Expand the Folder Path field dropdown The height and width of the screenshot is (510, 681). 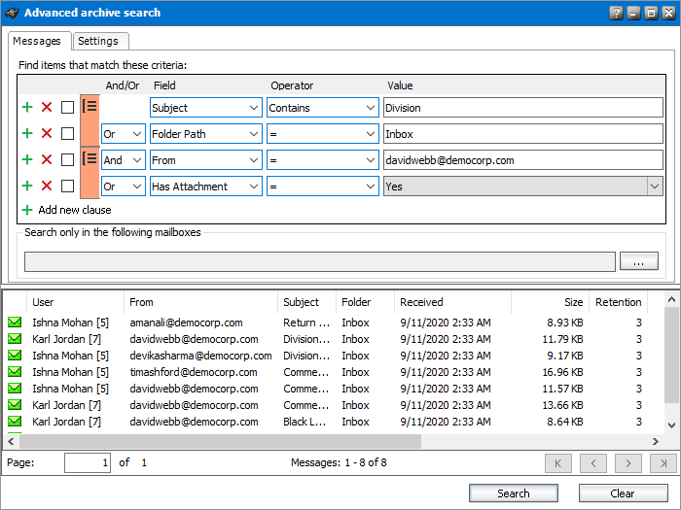click(254, 134)
